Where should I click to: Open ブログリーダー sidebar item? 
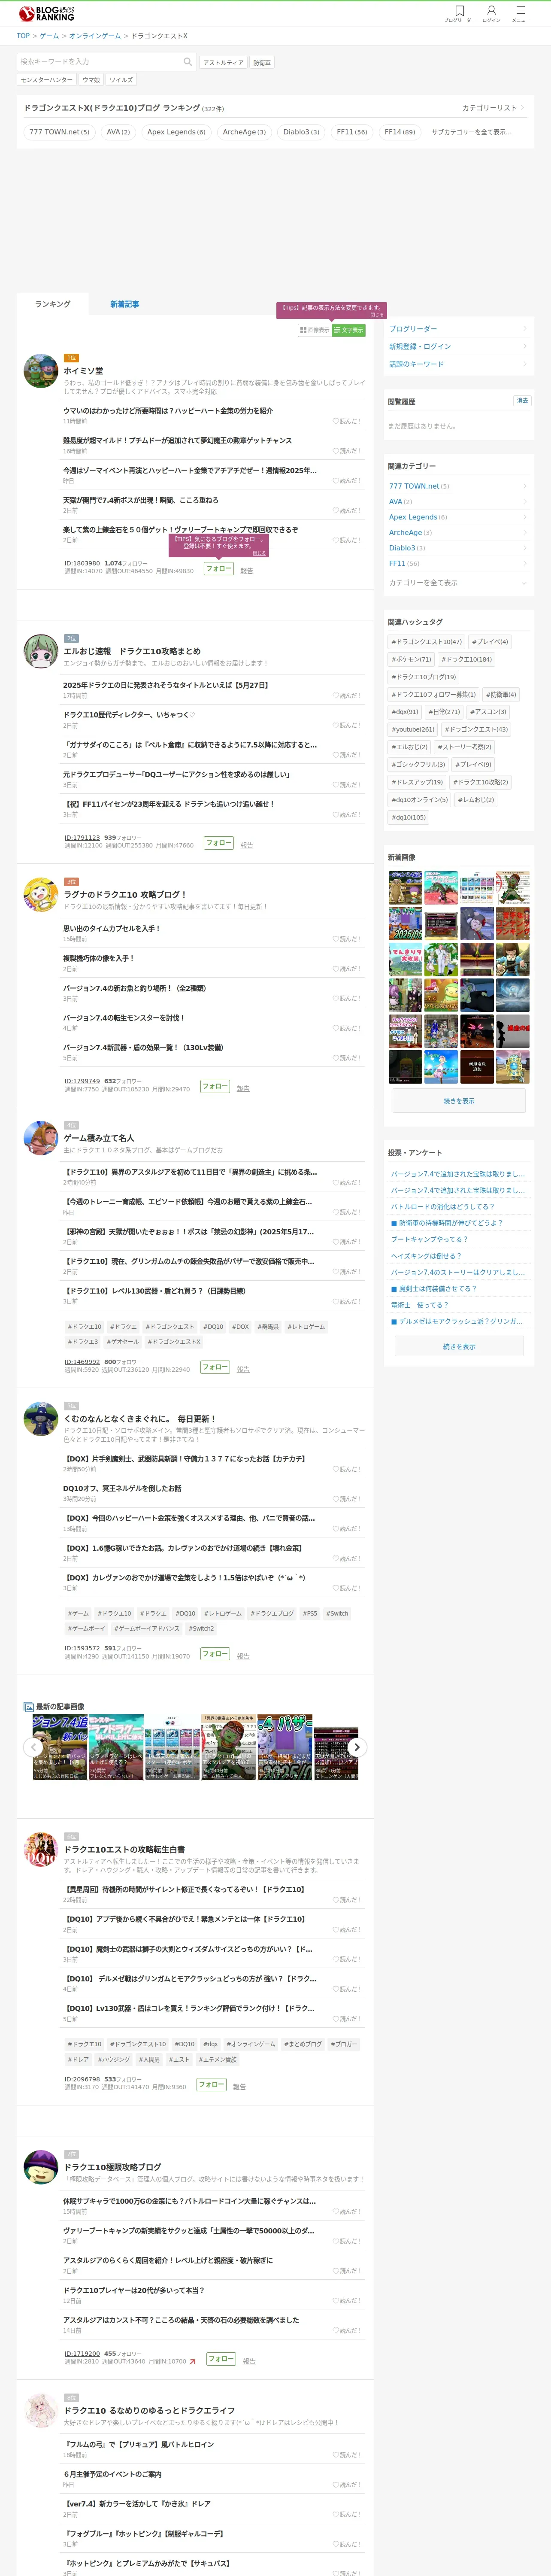point(458,329)
